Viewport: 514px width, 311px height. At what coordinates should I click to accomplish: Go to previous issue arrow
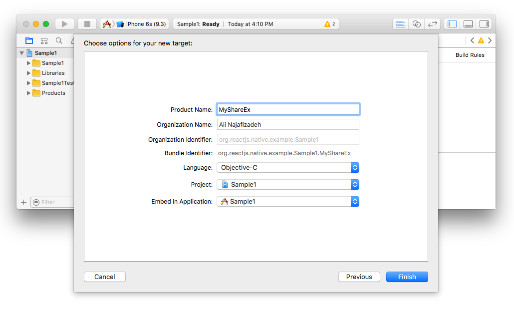(x=472, y=40)
